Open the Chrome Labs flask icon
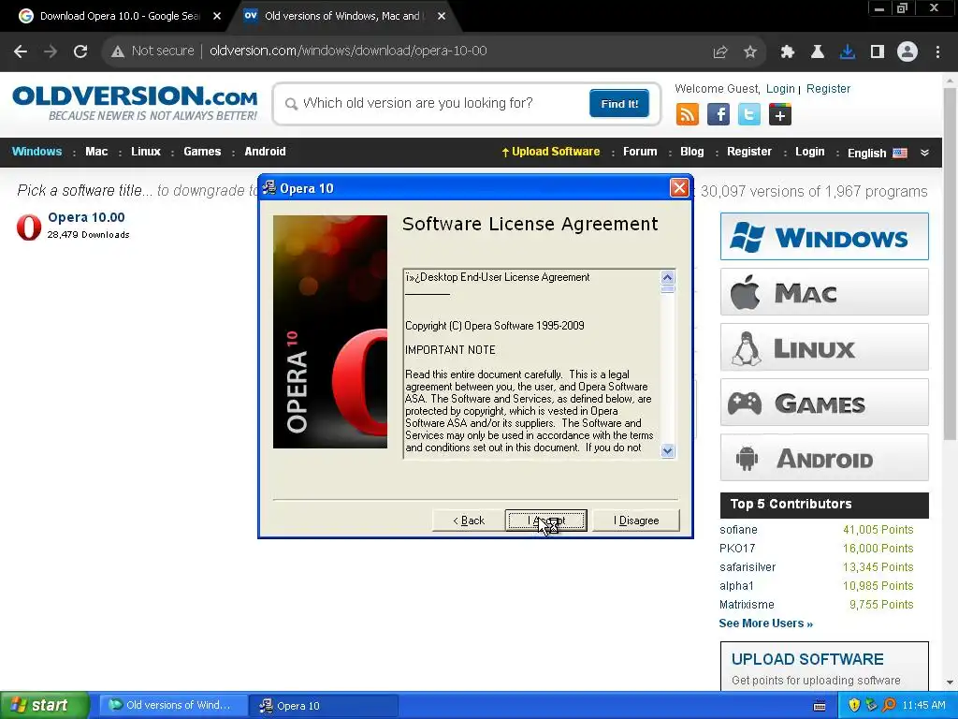 tap(817, 52)
